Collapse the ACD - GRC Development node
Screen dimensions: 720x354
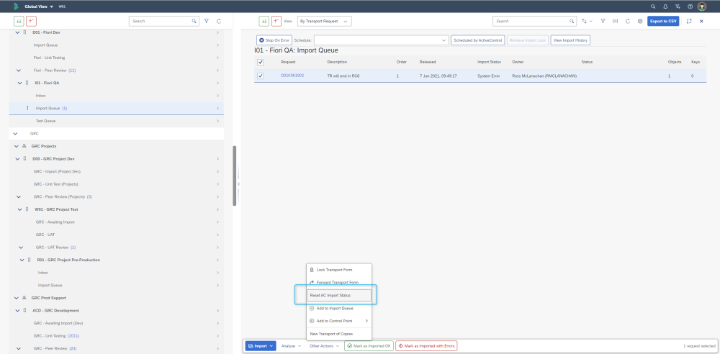(x=19, y=310)
